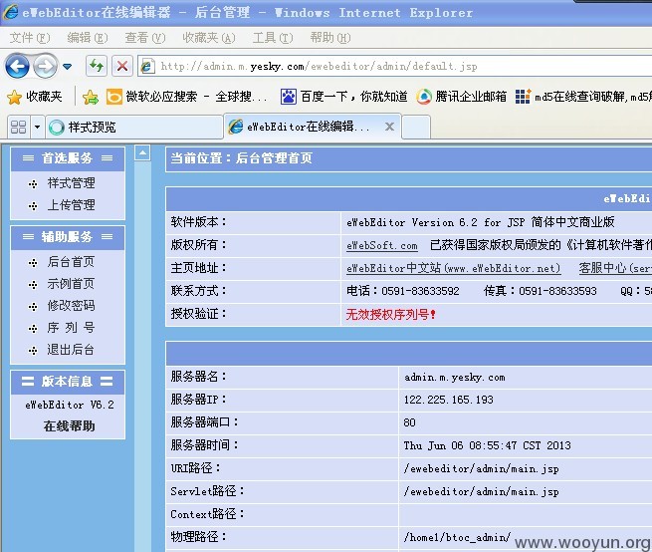Open 修改密码 in sidebar

click(x=71, y=306)
